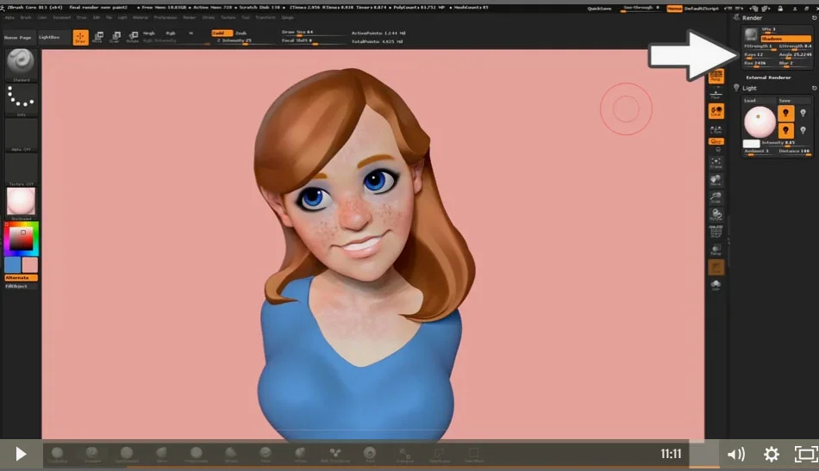Enable the upper unlit light bulb
The image size is (819, 471).
coord(803,113)
